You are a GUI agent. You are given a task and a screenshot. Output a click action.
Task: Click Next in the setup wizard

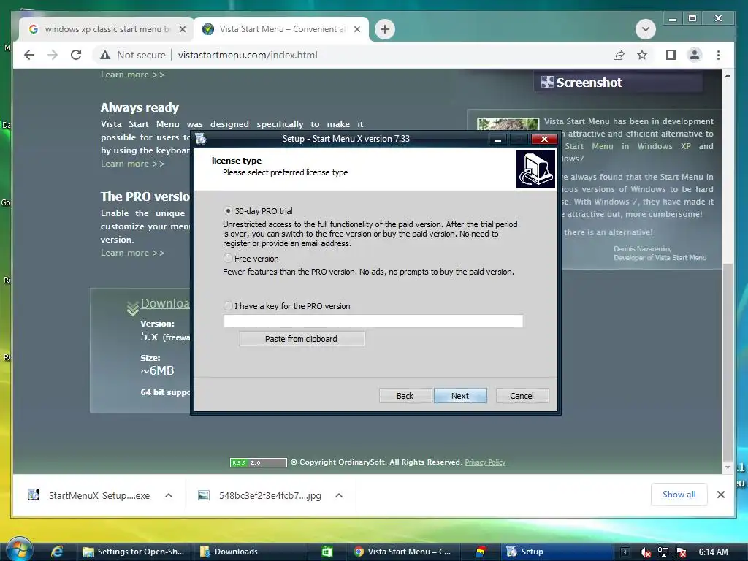tap(460, 395)
